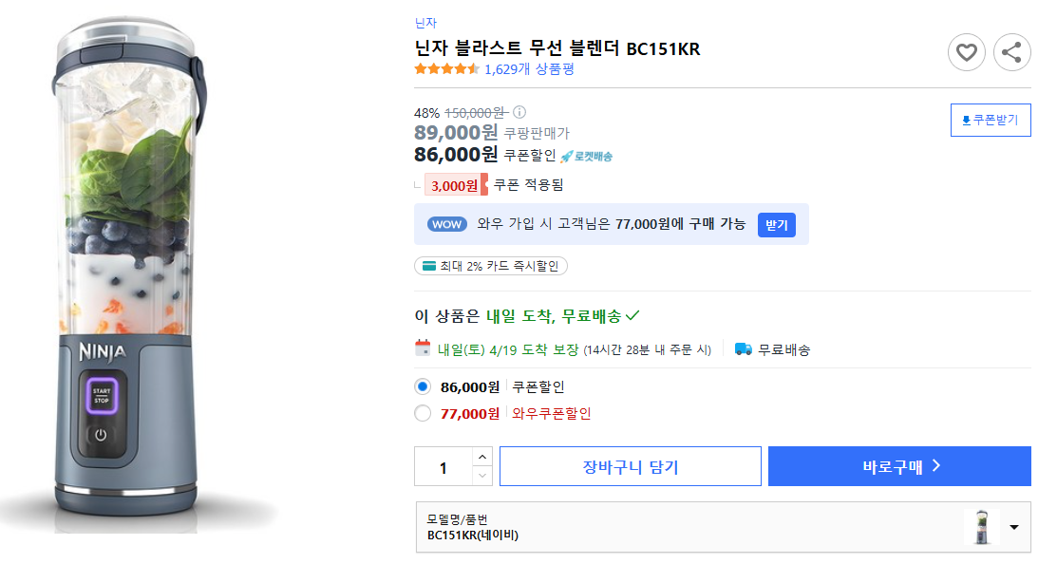Decrease quantity with the down stepper arrow
This screenshot has width=1038, height=564.
pos(482,474)
